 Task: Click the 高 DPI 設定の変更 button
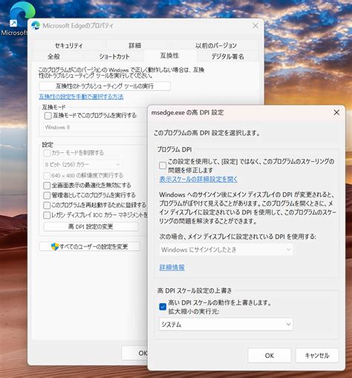(91, 227)
